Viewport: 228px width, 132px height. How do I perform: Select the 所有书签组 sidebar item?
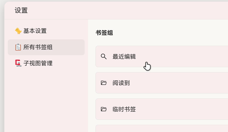pyautogui.click(x=38, y=47)
